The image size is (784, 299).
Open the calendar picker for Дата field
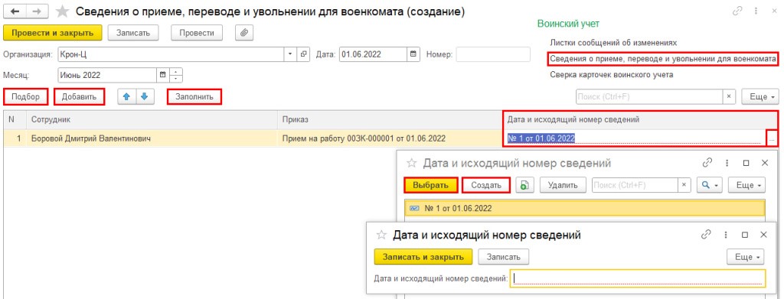pyautogui.click(x=413, y=54)
